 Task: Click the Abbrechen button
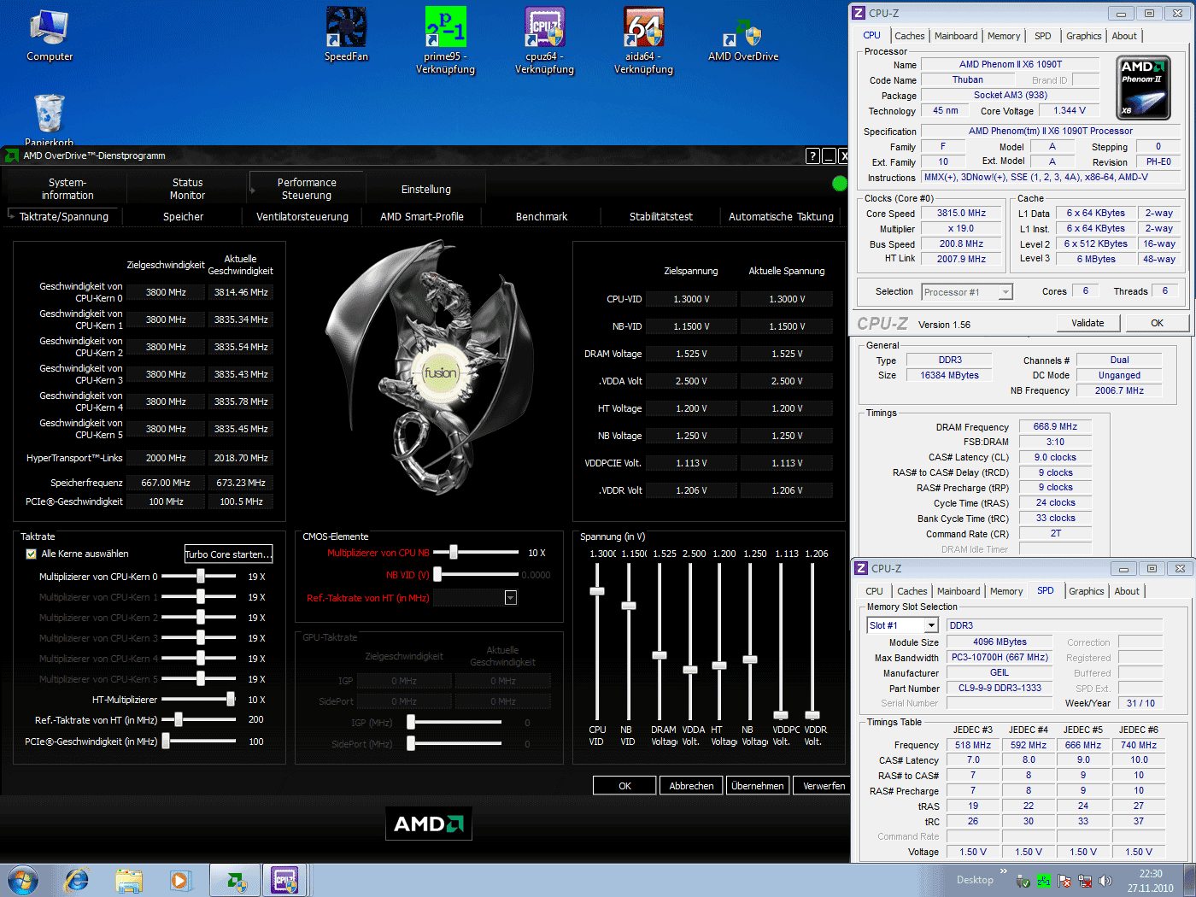[691, 786]
